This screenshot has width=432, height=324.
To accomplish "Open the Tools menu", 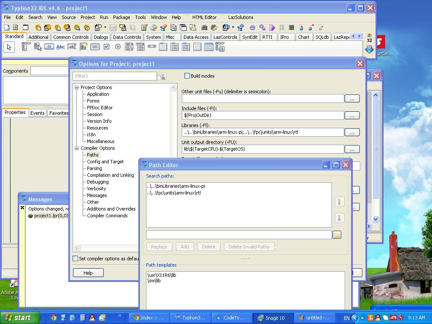I will (x=140, y=17).
